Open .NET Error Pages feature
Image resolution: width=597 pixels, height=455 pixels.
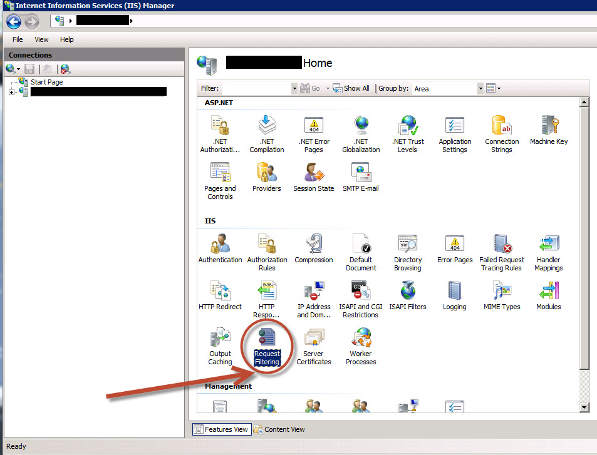click(x=314, y=134)
